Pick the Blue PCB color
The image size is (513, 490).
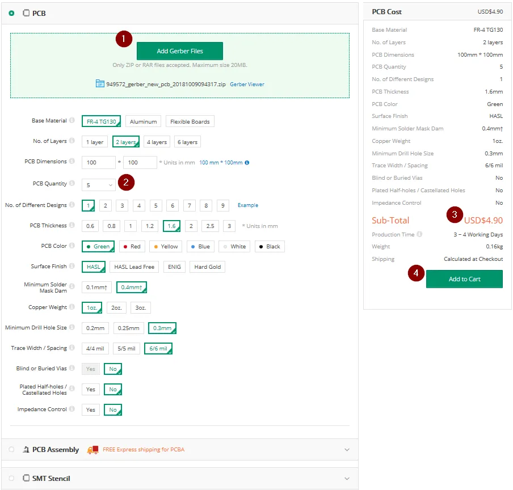click(200, 246)
